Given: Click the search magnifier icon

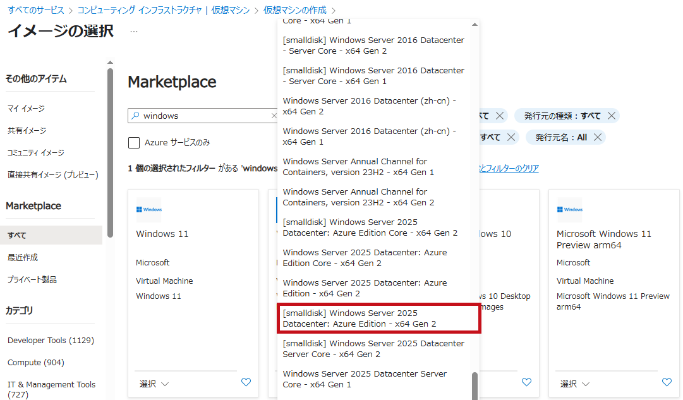Looking at the screenshot, I should point(135,116).
